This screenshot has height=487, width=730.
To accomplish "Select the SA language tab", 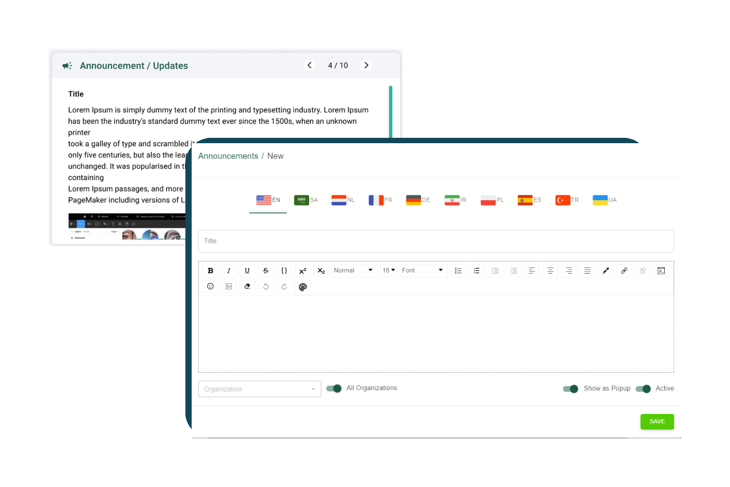I will [x=306, y=200].
